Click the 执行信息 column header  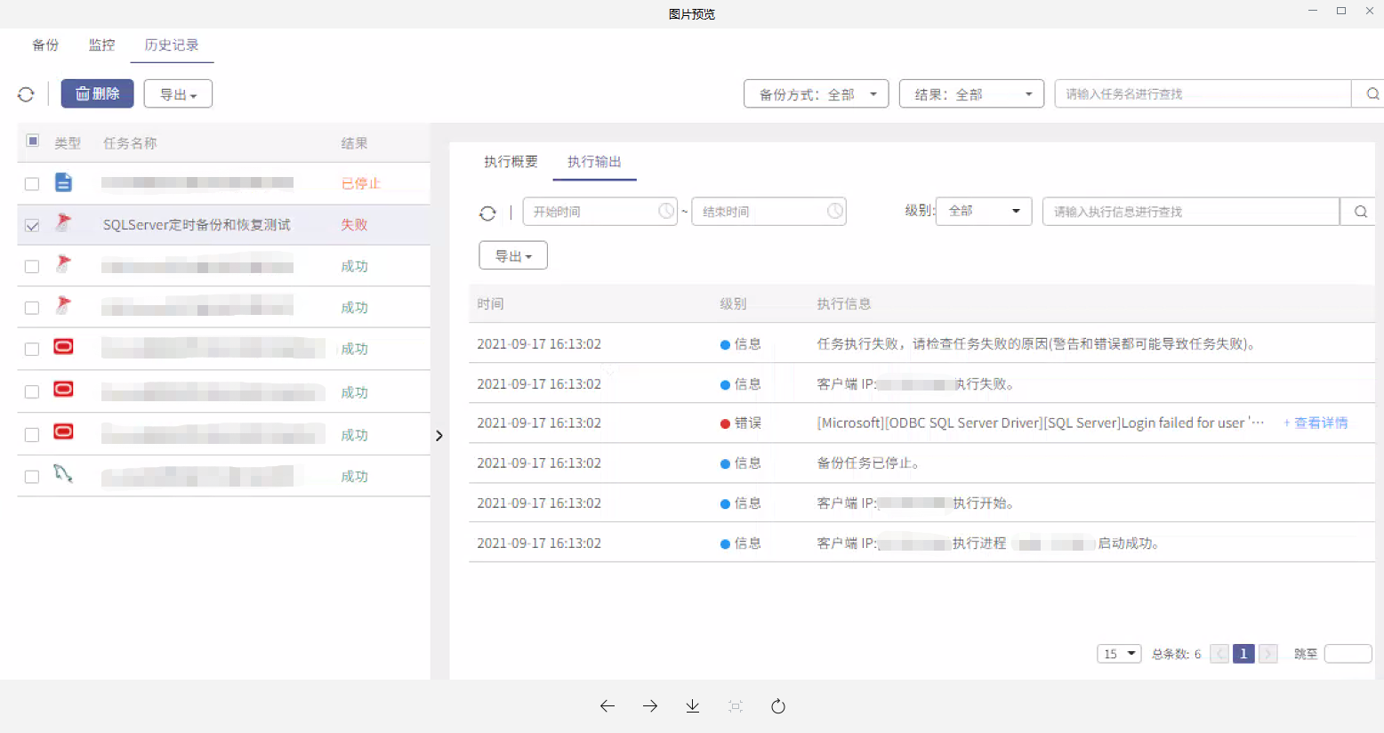pyautogui.click(x=843, y=303)
